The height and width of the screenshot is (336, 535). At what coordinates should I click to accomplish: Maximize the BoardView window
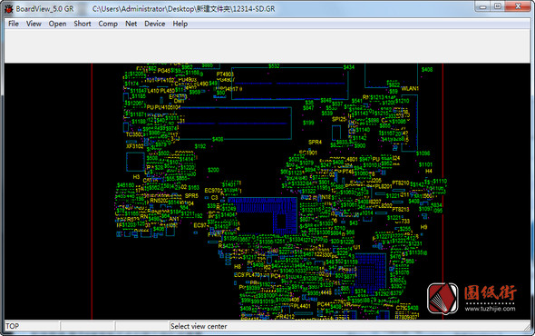tap(498, 6)
